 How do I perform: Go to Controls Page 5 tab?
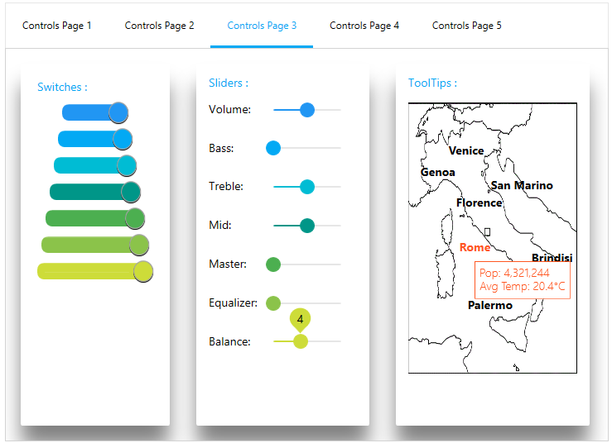(x=466, y=26)
